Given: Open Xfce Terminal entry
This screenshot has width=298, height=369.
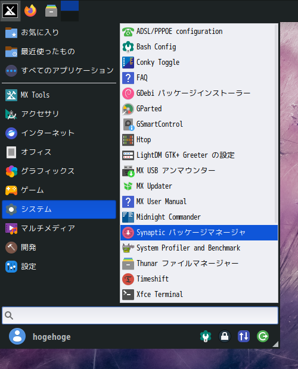Looking at the screenshot, I should click(199, 295).
